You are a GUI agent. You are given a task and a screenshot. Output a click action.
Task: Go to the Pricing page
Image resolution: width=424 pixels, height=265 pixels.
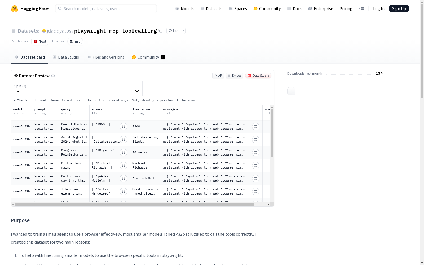pyautogui.click(x=346, y=8)
